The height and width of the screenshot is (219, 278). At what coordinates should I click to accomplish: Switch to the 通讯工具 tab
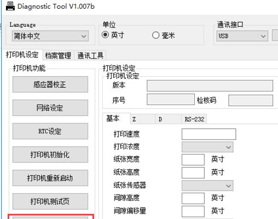[90, 55]
